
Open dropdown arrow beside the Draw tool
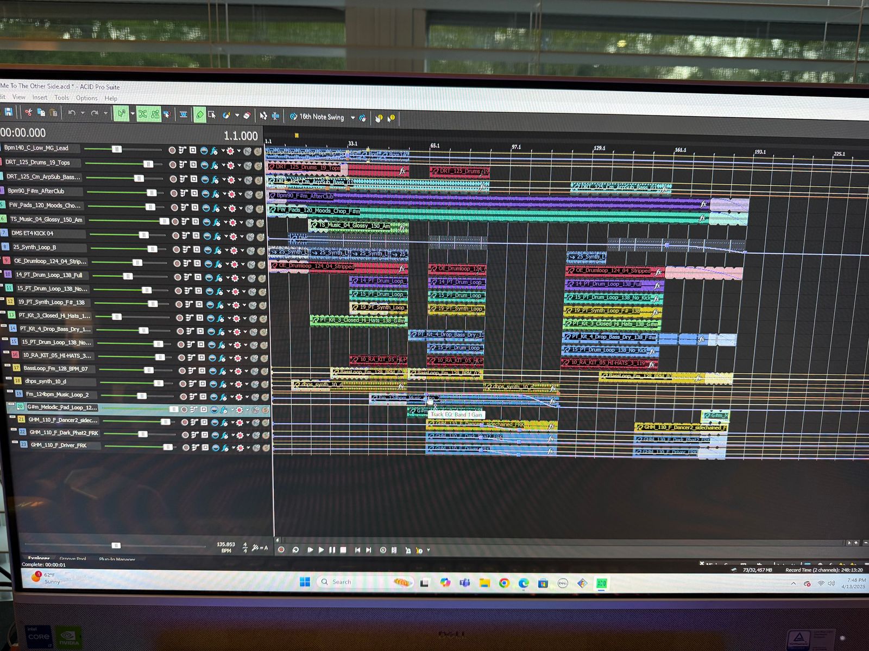(132, 114)
